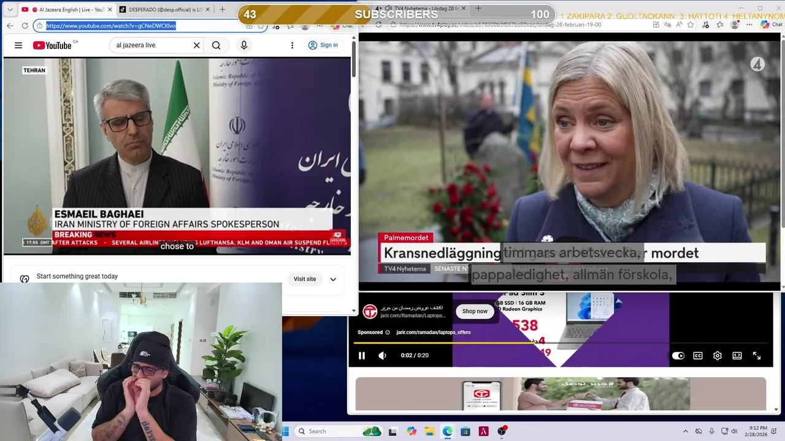Launch Copilot from the taskbar
Screen dimensions: 785x441
click(x=412, y=431)
